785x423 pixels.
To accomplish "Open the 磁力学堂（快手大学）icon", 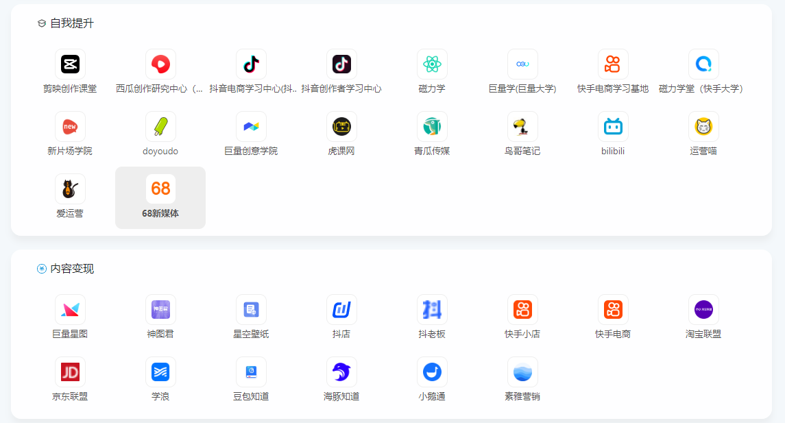I will pyautogui.click(x=703, y=64).
